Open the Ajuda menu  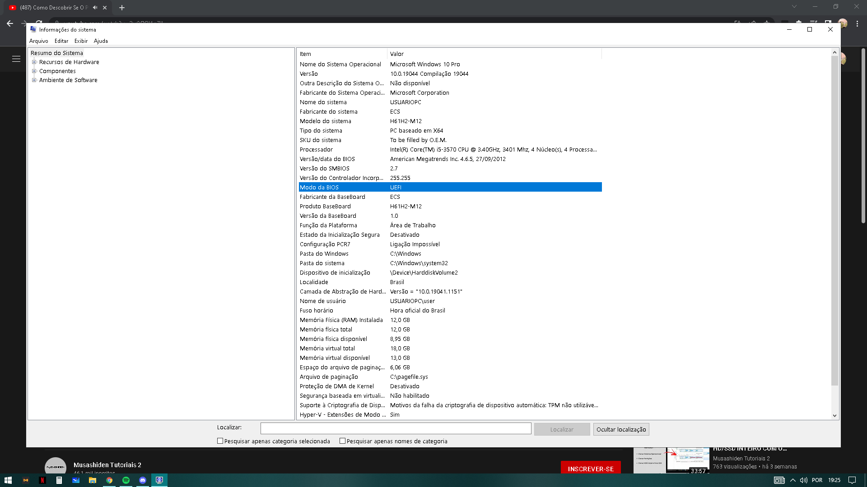(x=101, y=41)
